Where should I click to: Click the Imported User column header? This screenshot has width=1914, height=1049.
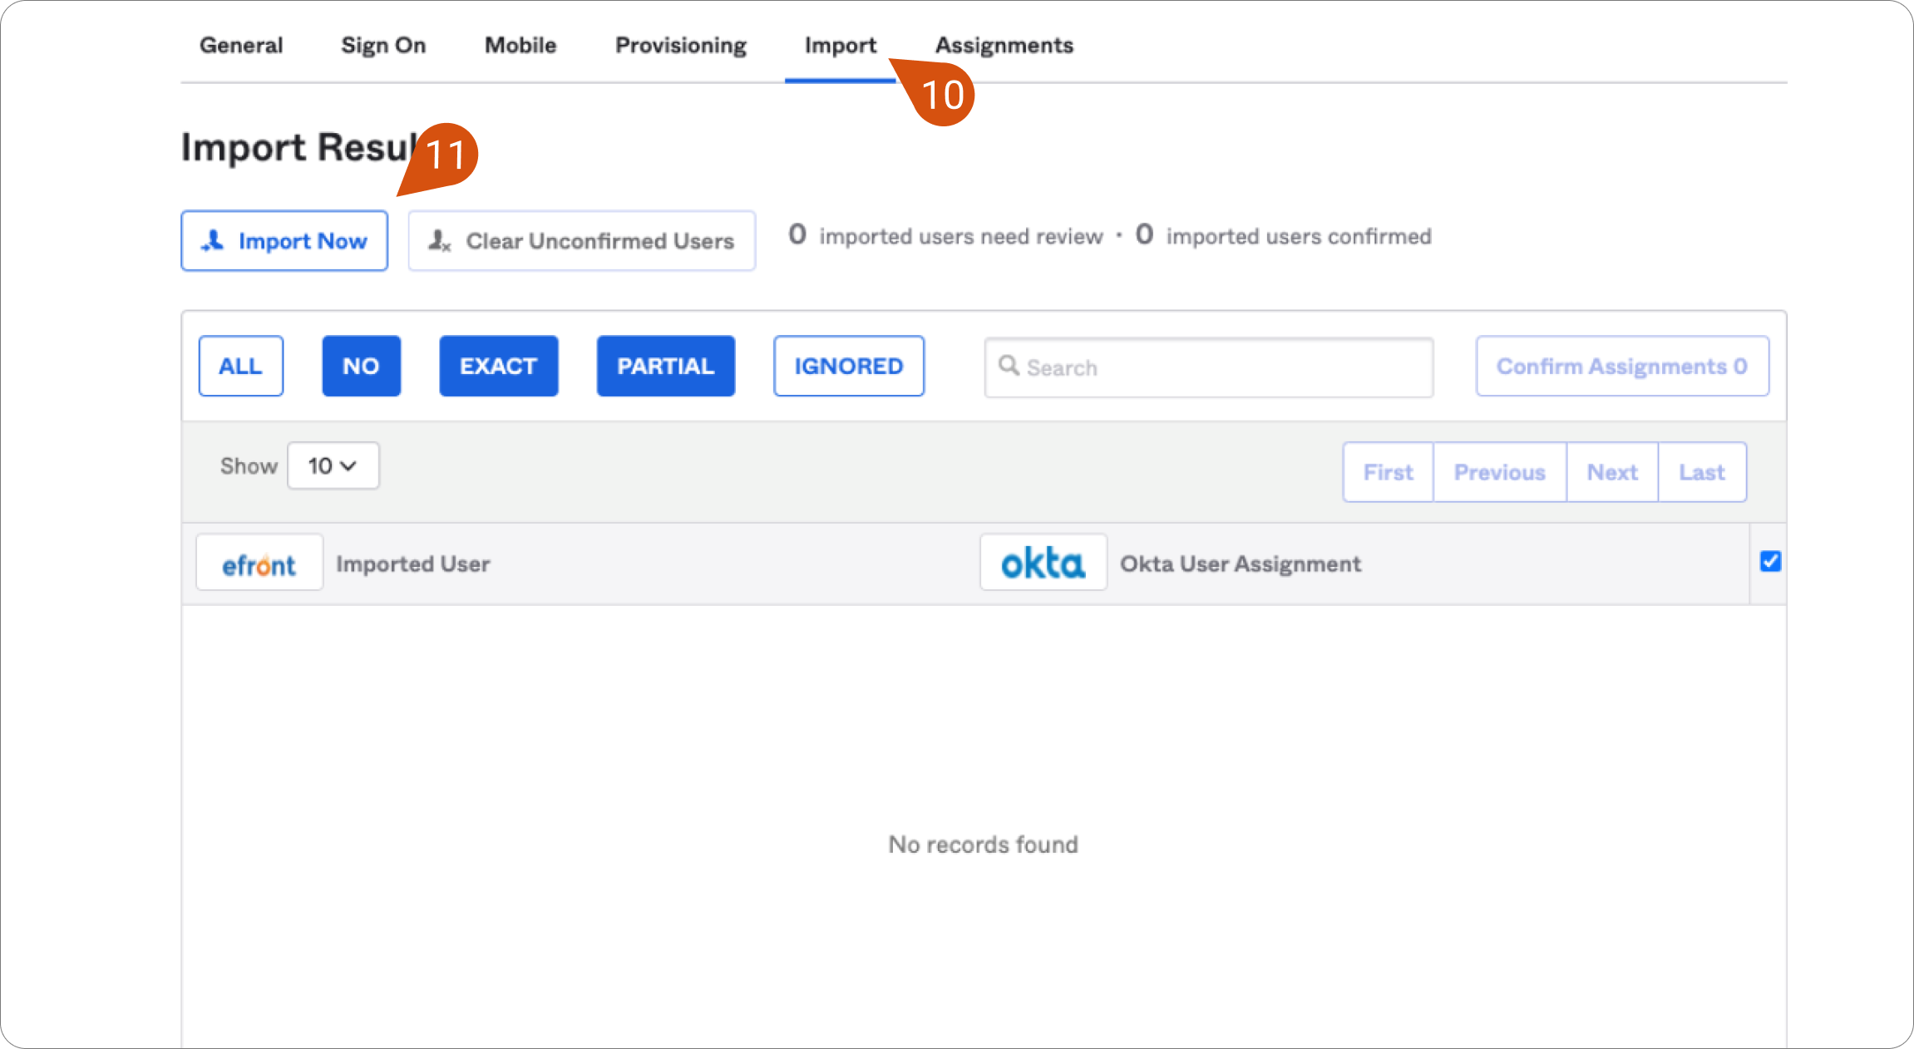(x=413, y=564)
